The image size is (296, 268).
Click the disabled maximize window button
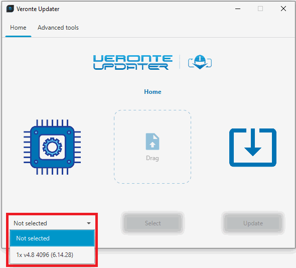pyautogui.click(x=260, y=9)
